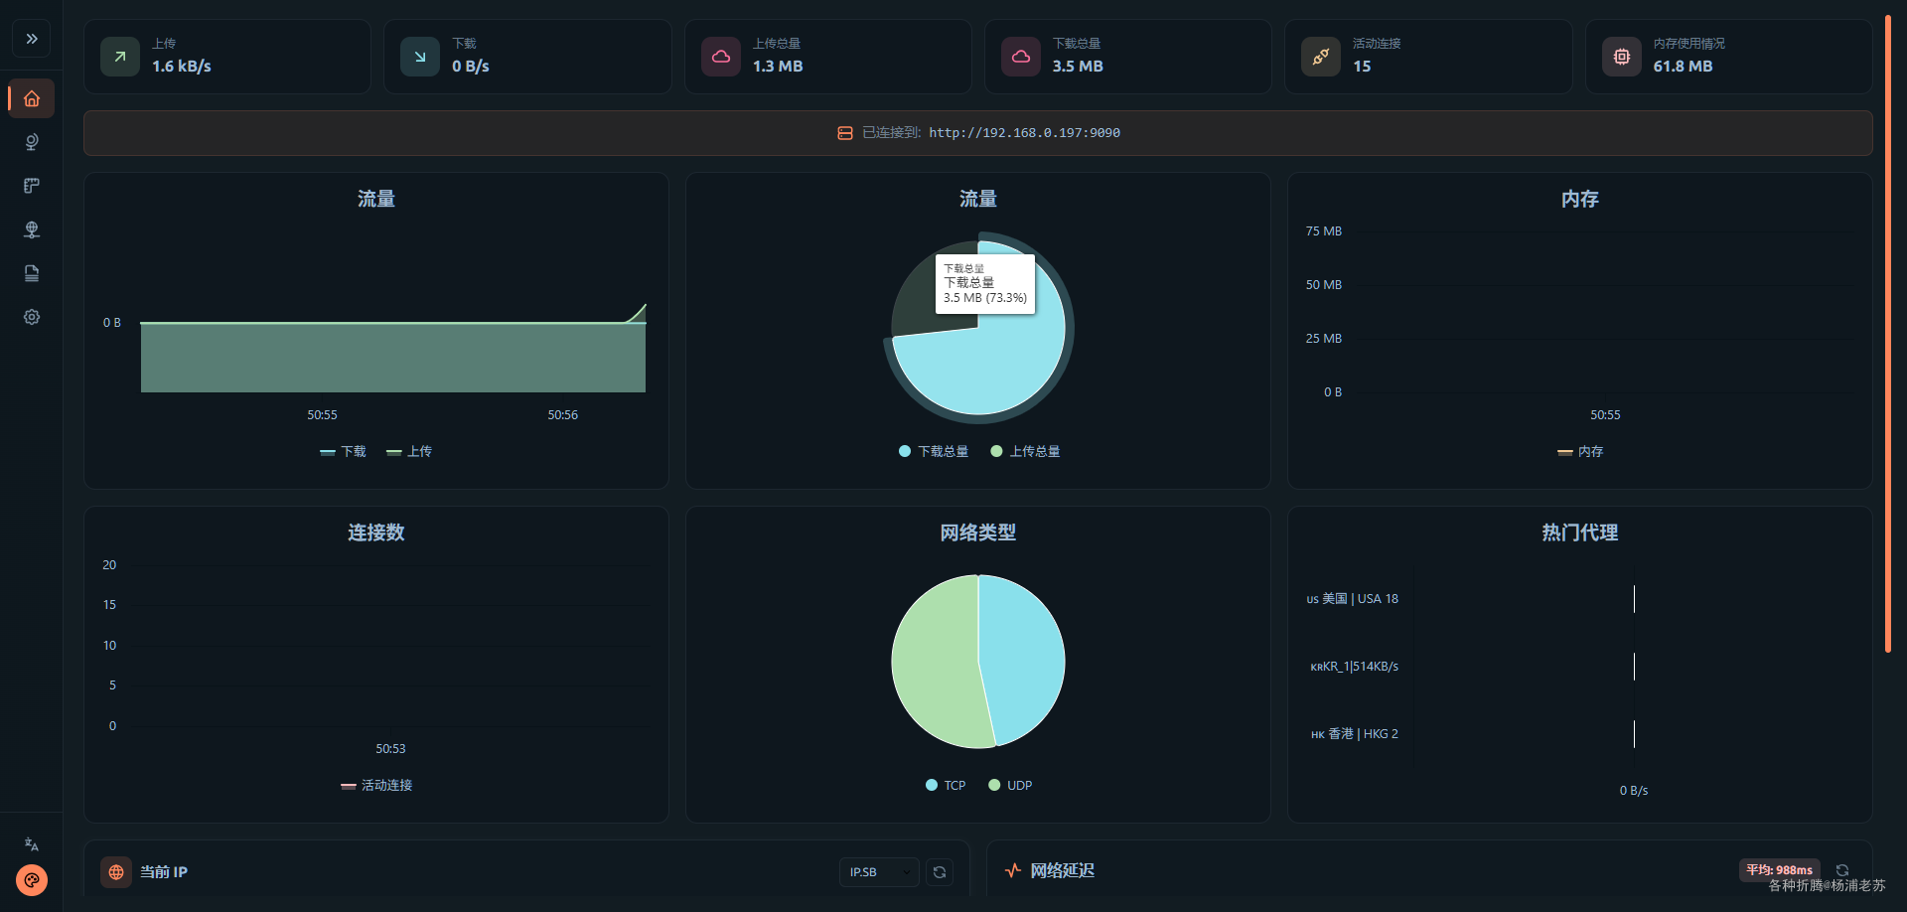The image size is (1907, 912).
Task: Open the settings gear icon in sidebar
Action: 32,317
